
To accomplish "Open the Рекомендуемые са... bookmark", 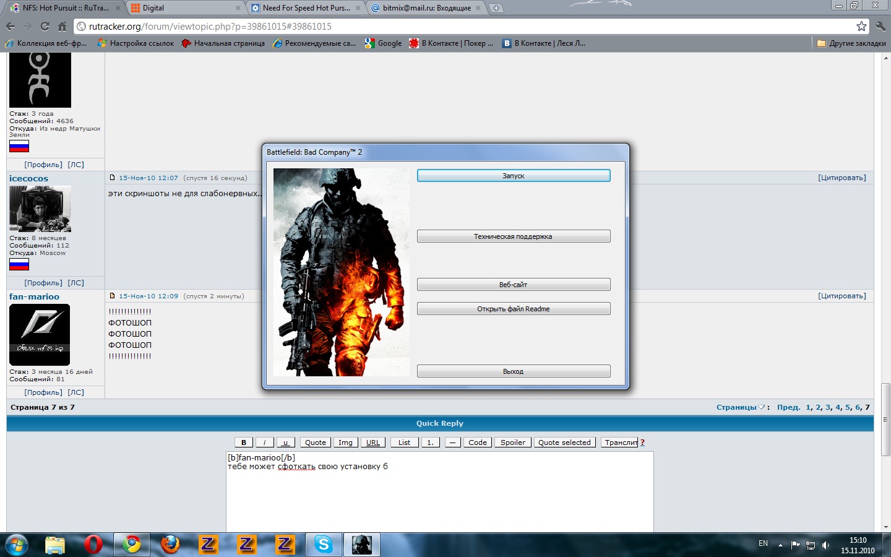I will pos(314,43).
